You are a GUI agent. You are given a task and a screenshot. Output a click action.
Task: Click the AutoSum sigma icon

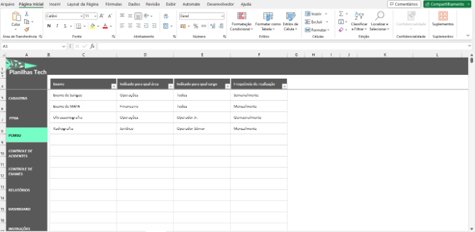tap(341, 14)
